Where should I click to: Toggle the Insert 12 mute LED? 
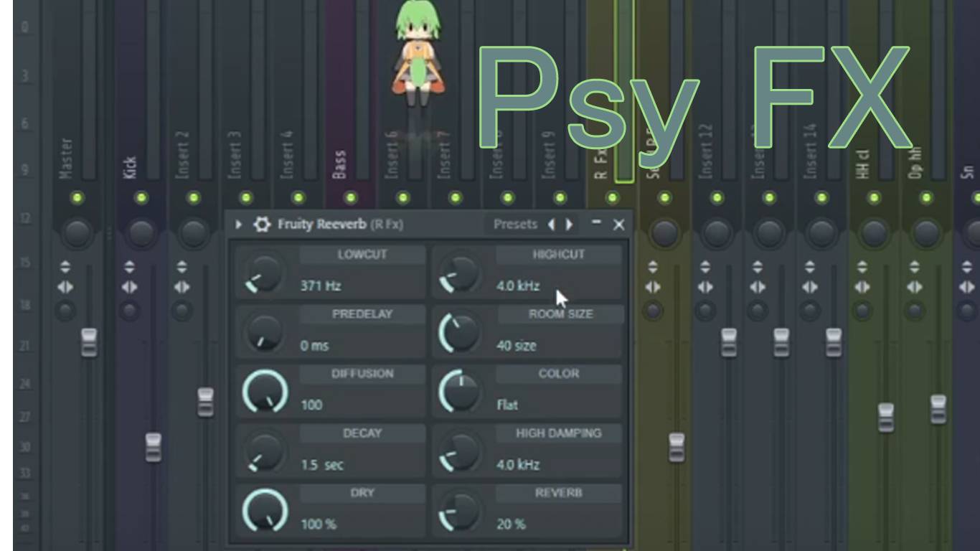pyautogui.click(x=717, y=198)
